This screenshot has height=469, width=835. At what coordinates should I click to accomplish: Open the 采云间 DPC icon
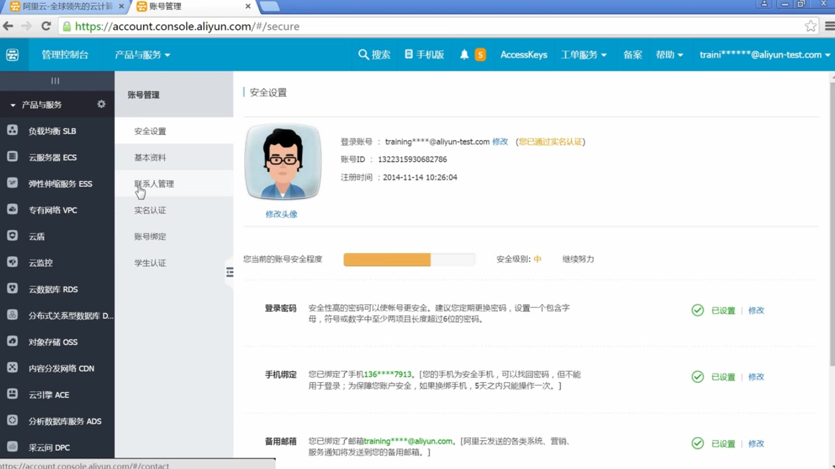pos(12,447)
